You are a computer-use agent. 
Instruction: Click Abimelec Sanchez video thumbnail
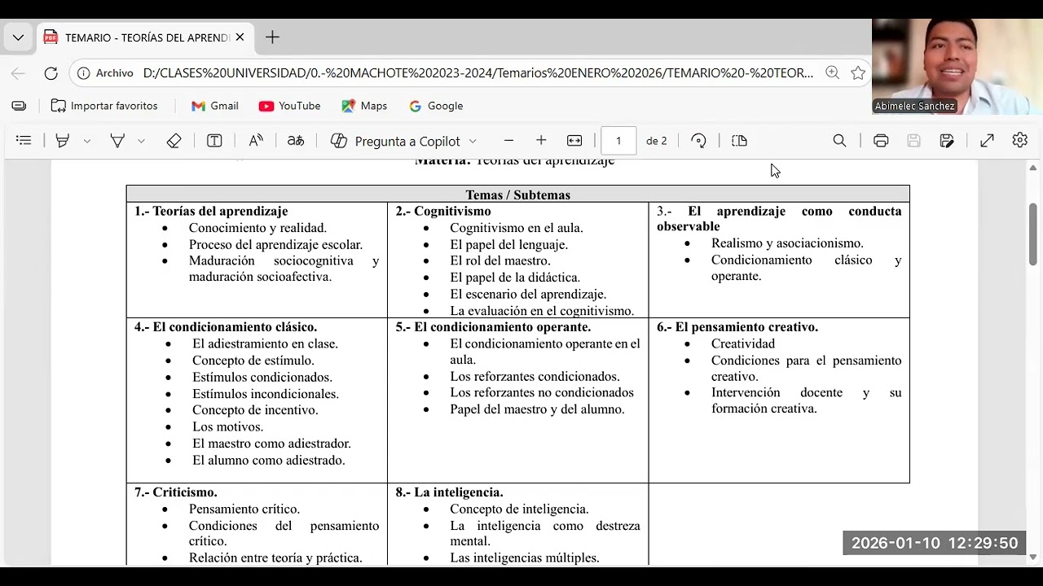pos(957,67)
